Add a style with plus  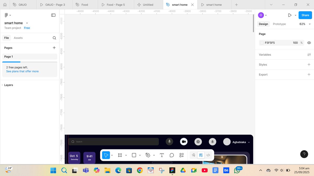point(309,64)
